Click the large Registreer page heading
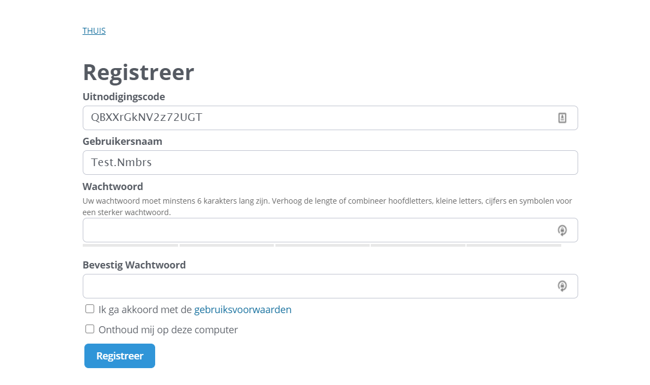Image resolution: width=650 pixels, height=385 pixels. pos(138,72)
